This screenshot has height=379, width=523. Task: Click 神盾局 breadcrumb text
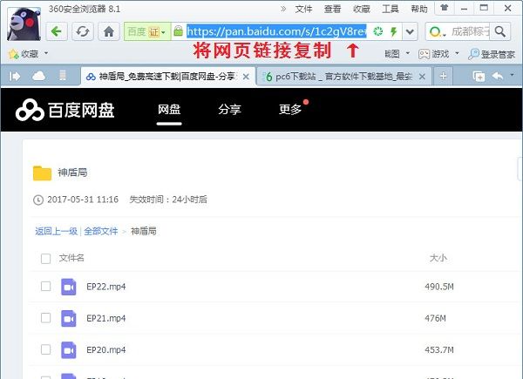pyautogui.click(x=144, y=231)
